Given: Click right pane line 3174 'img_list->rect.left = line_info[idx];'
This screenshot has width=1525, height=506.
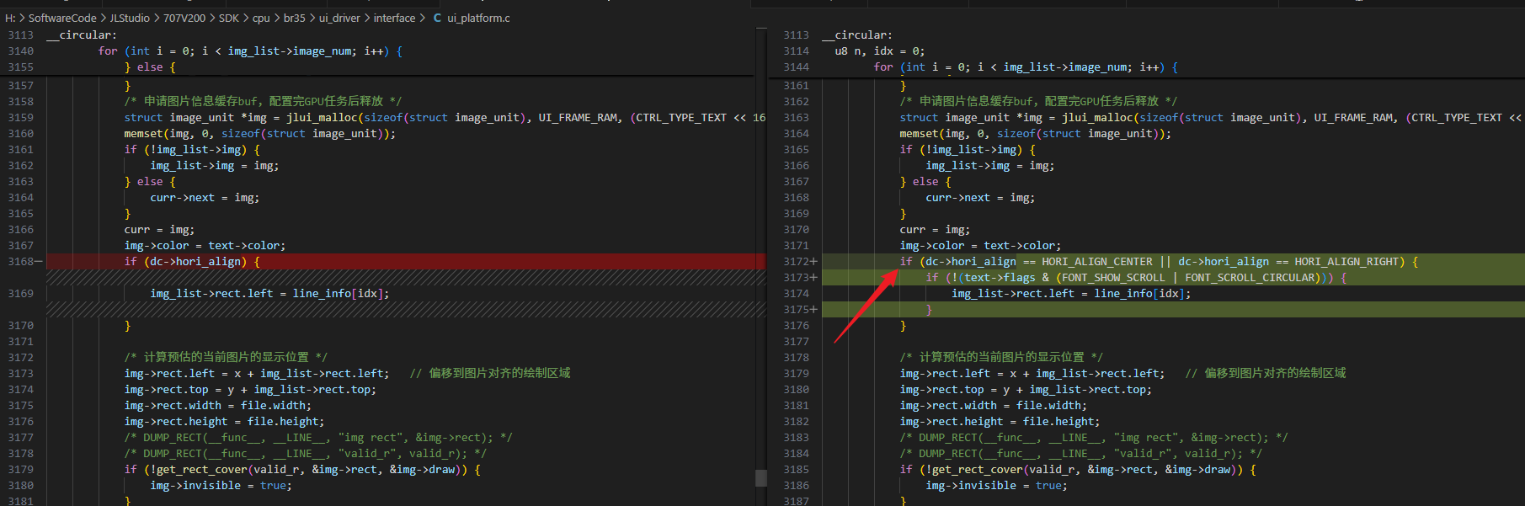Looking at the screenshot, I should 1071,293.
